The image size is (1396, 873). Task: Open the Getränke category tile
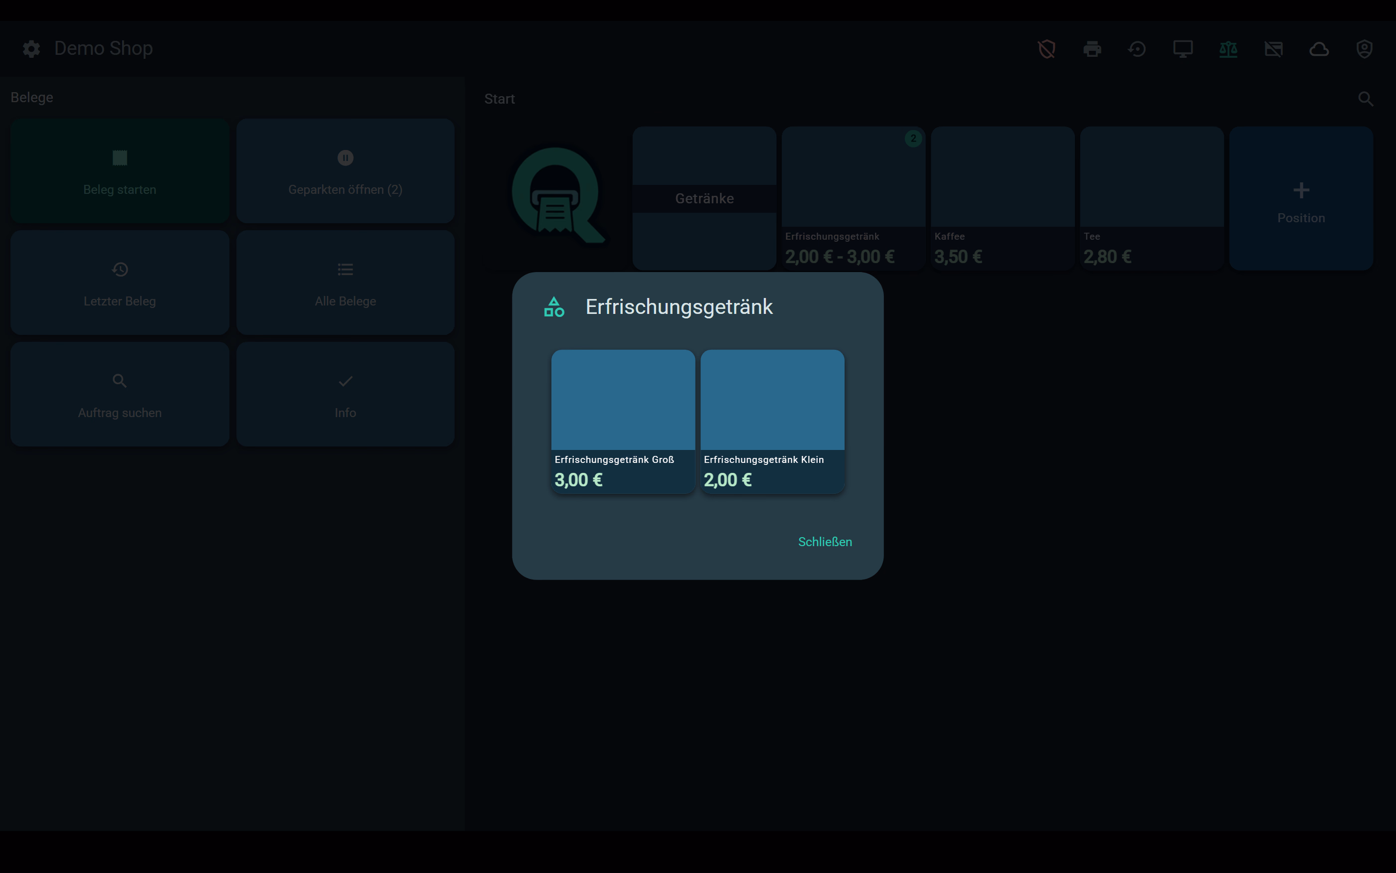click(704, 198)
